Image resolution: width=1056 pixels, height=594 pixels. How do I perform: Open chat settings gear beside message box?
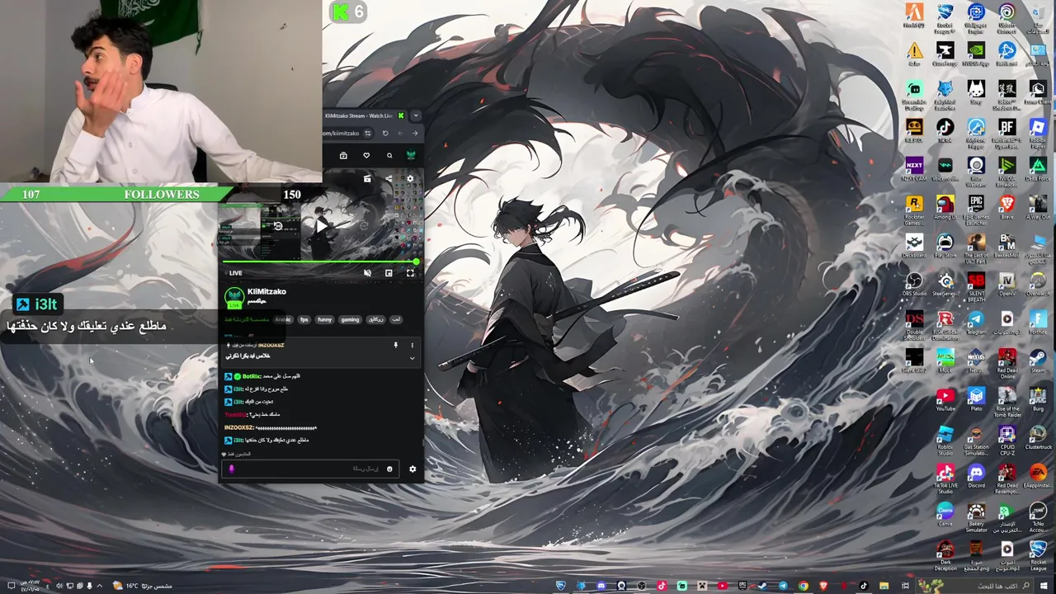tap(412, 469)
